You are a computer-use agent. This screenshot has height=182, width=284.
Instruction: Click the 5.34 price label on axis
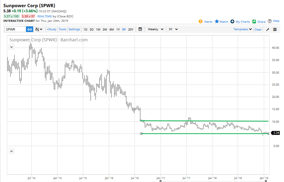coord(276,133)
